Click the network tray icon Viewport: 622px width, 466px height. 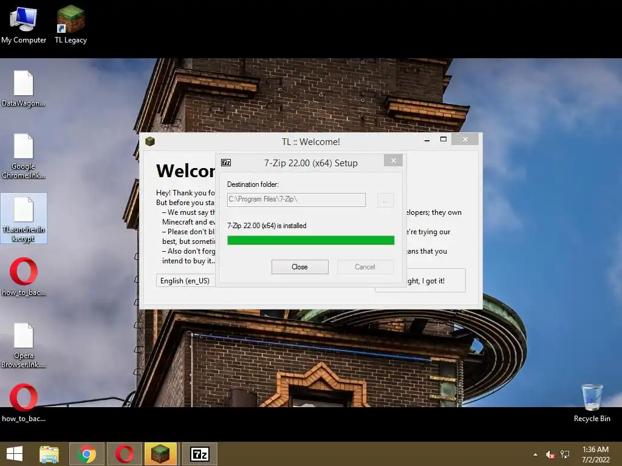point(565,454)
